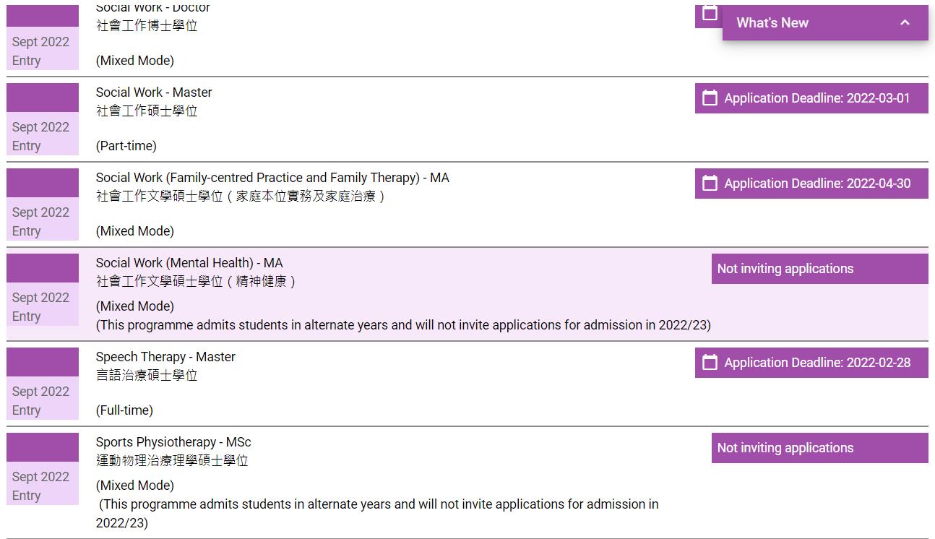
Task: Click Not inviting applications for Sports Physiotherapy
Action: tap(785, 448)
